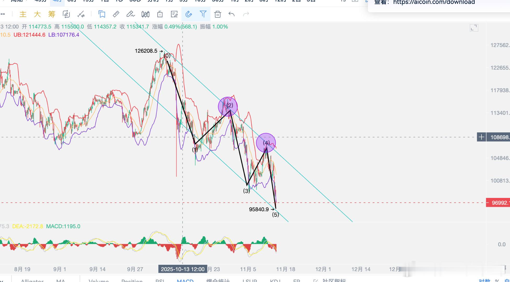The width and height of the screenshot is (510, 282).
Task: Open the aicoin.com/download link
Action: [434, 3]
